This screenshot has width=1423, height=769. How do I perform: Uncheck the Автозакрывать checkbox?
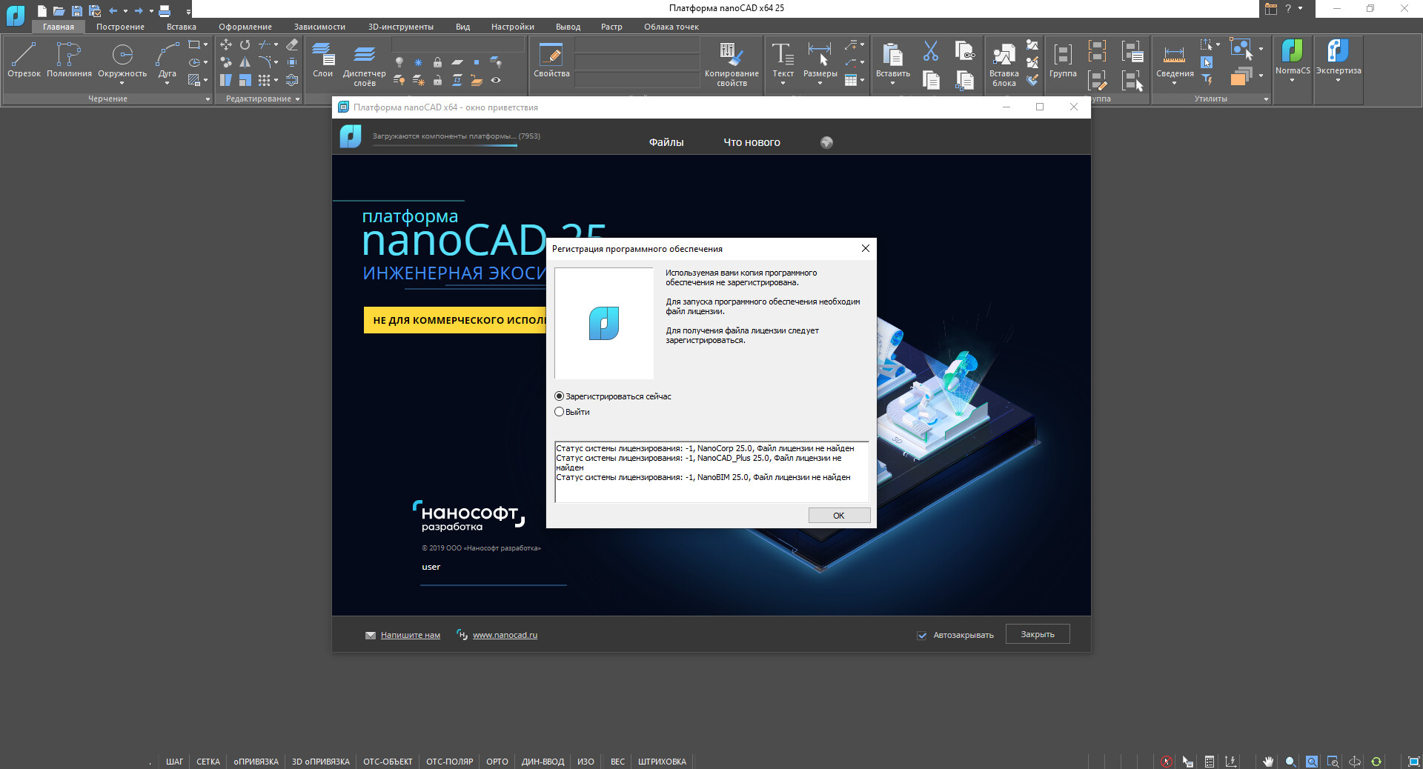pos(922,635)
